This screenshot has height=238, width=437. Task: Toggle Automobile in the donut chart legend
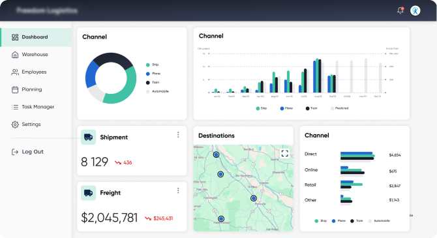157,91
